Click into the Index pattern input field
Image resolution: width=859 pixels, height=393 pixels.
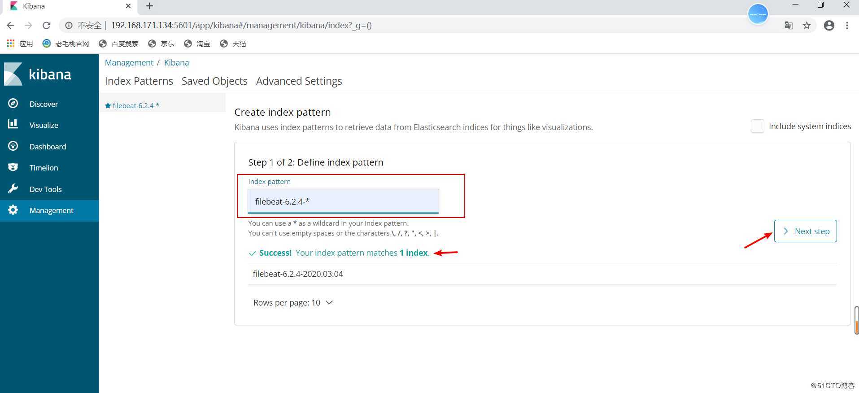point(343,201)
